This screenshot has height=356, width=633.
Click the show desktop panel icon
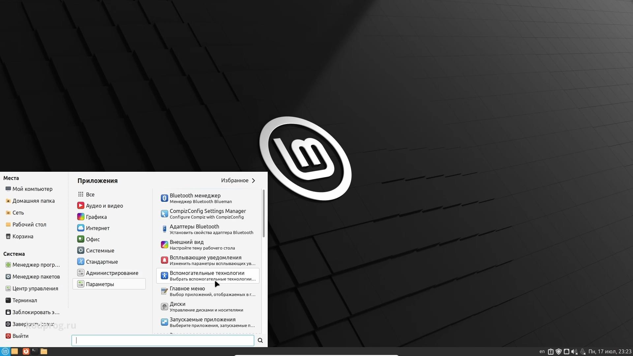point(15,351)
